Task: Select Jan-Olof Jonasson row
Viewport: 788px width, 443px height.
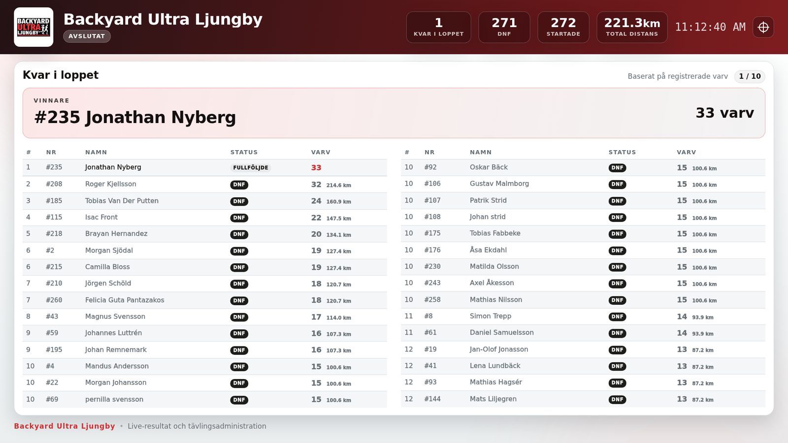Action: click(583, 349)
